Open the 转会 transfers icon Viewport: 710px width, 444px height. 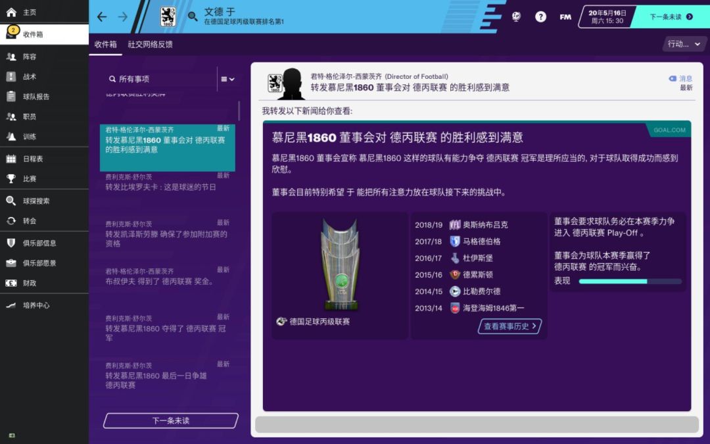(11, 220)
